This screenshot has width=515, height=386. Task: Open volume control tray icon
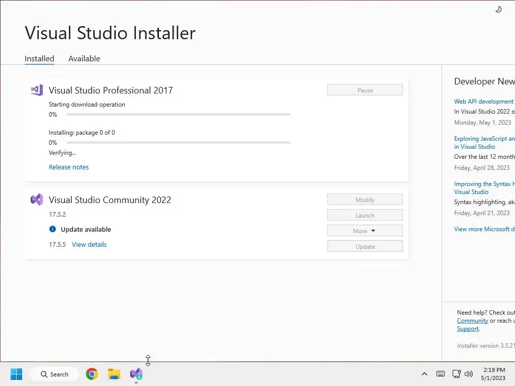tap(469, 374)
